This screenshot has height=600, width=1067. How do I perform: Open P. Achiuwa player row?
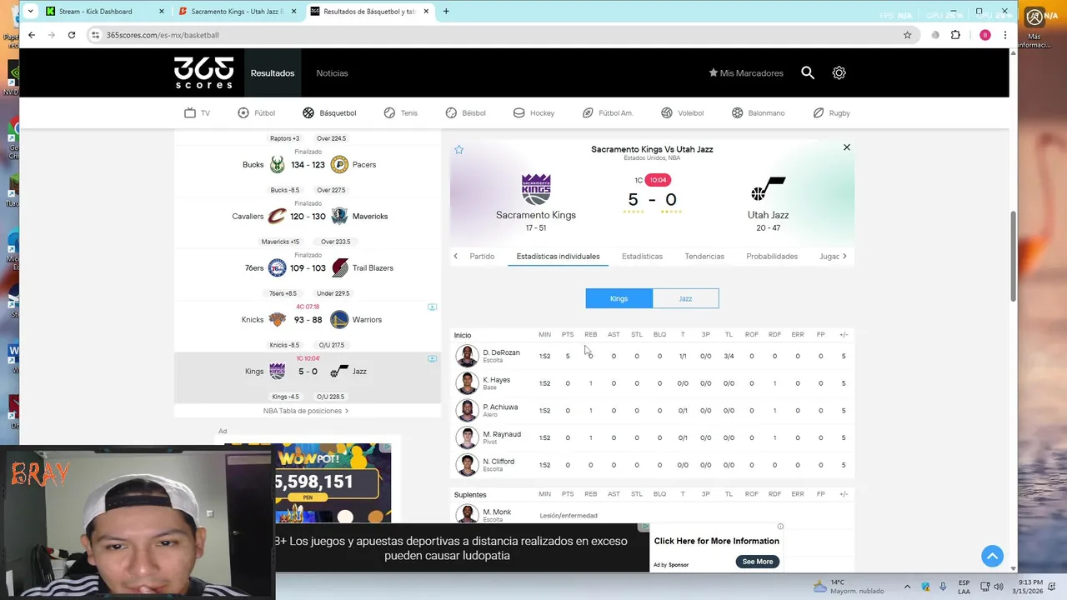[x=653, y=410]
